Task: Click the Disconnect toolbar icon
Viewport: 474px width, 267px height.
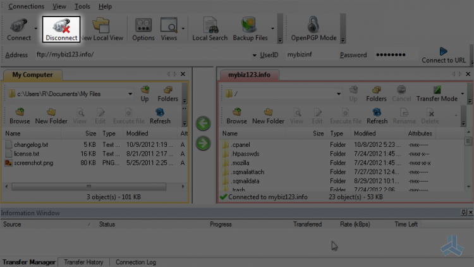Action: tap(61, 29)
